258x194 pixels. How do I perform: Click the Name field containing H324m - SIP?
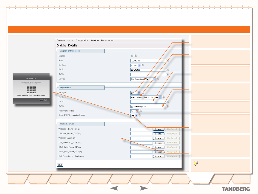point(148,61)
